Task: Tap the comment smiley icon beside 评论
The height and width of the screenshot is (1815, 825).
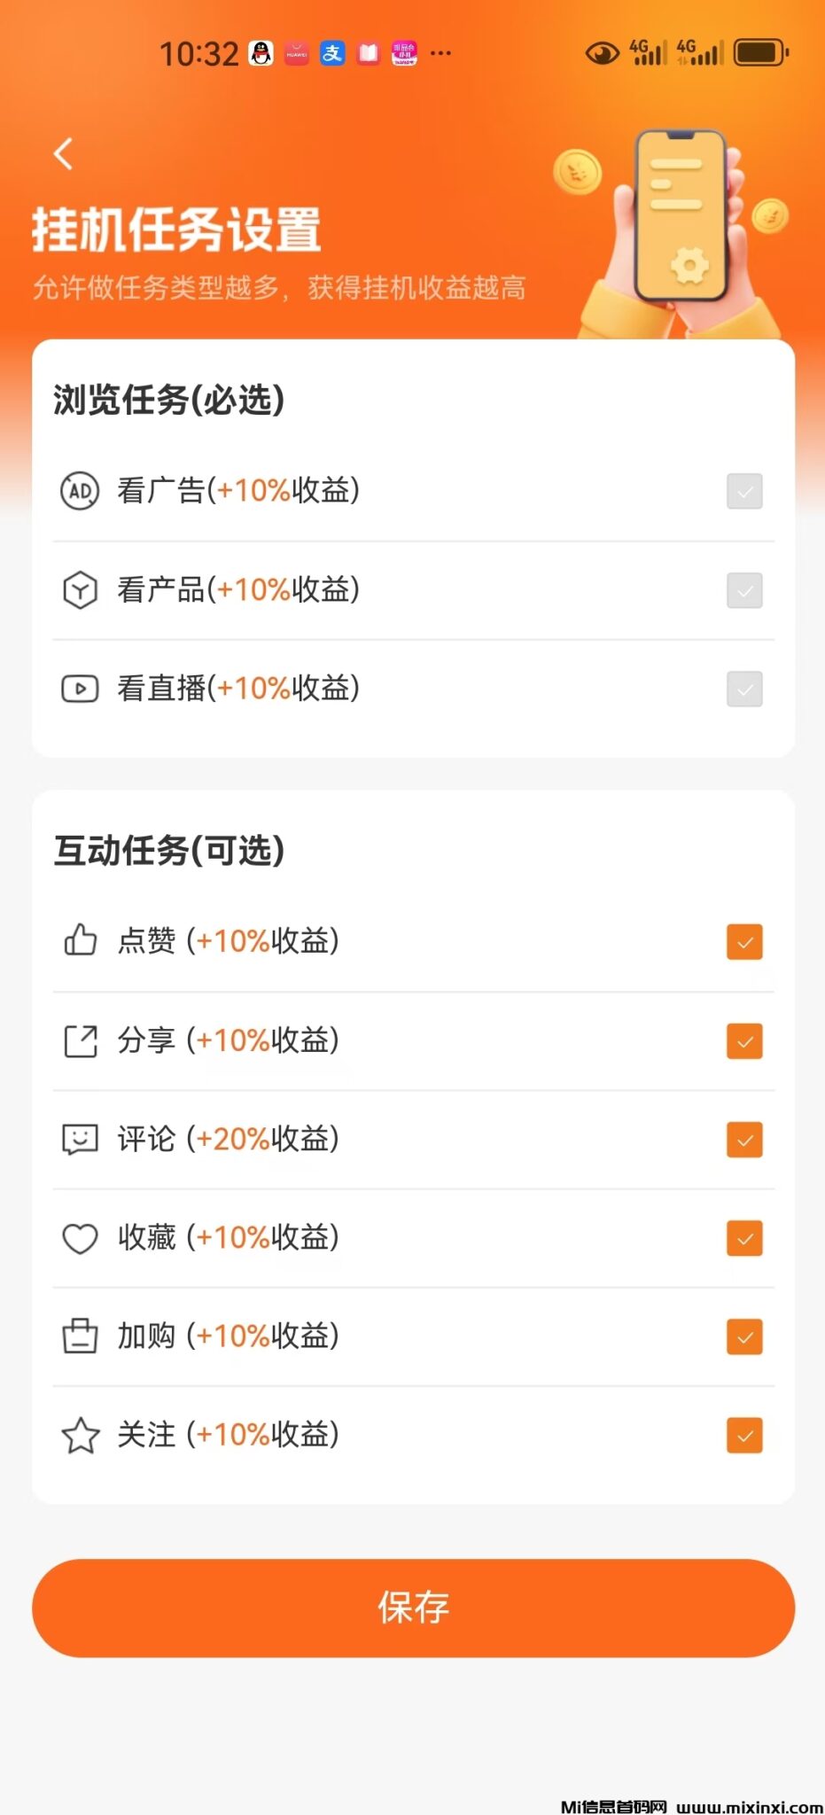Action: [x=80, y=1139]
